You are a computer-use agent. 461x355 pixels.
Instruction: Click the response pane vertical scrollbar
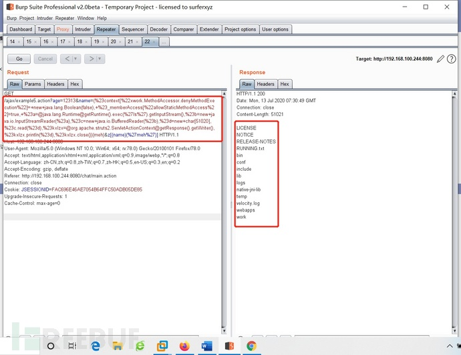(454, 213)
